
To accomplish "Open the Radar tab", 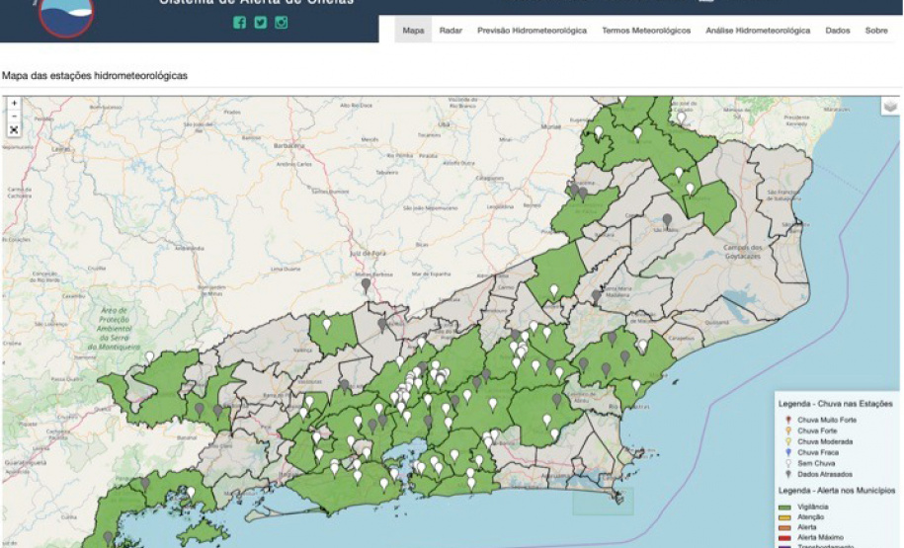I will tap(451, 31).
